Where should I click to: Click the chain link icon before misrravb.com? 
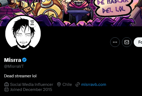(78, 85)
